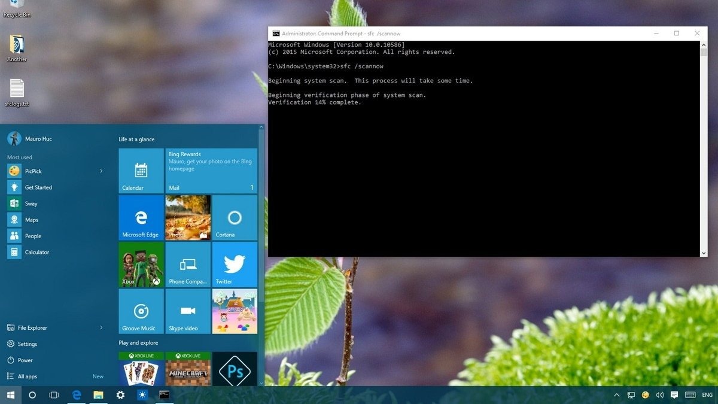718x404 pixels.
Task: Open the Photos tile
Action: pyautogui.click(x=188, y=217)
